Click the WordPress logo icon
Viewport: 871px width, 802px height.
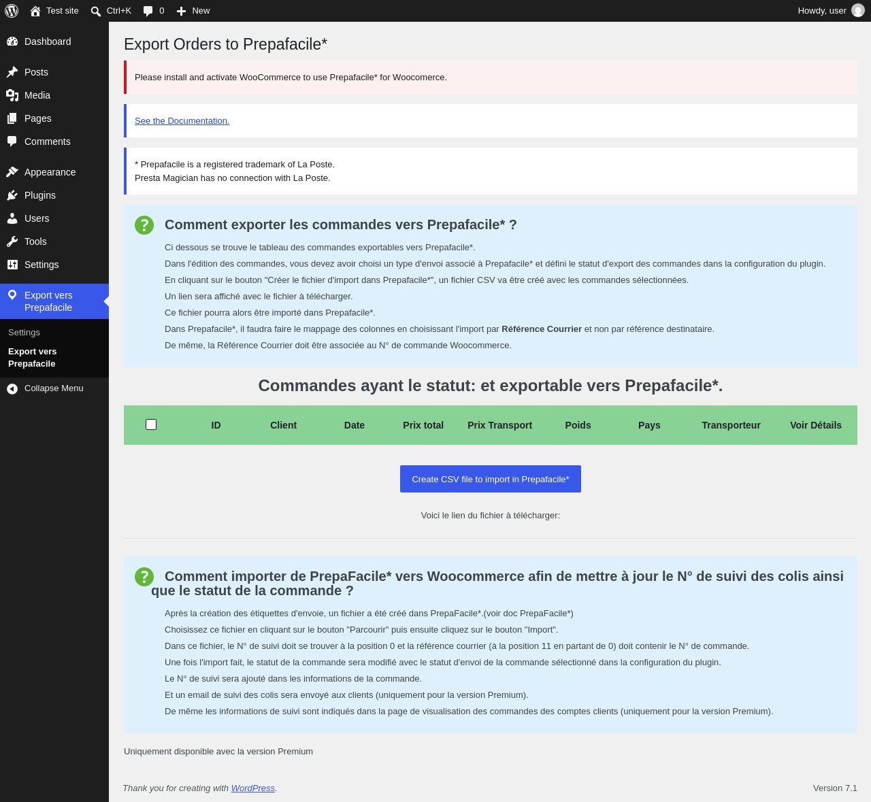[x=12, y=11]
